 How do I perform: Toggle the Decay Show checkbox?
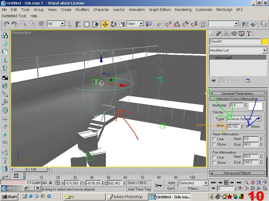point(248,126)
